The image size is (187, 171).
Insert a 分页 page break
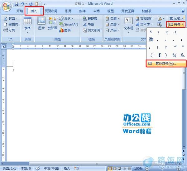point(9,30)
